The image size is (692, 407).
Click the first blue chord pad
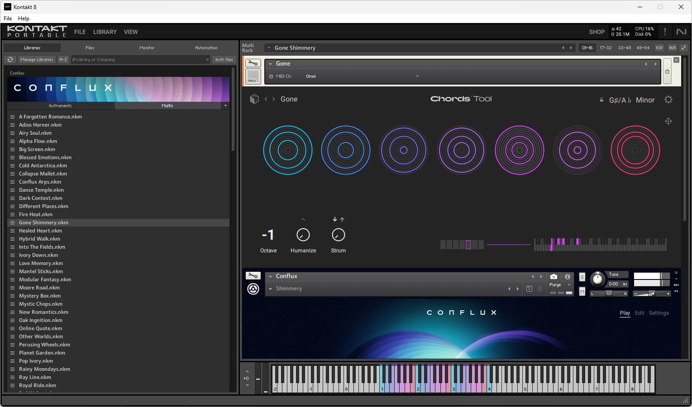coord(288,150)
